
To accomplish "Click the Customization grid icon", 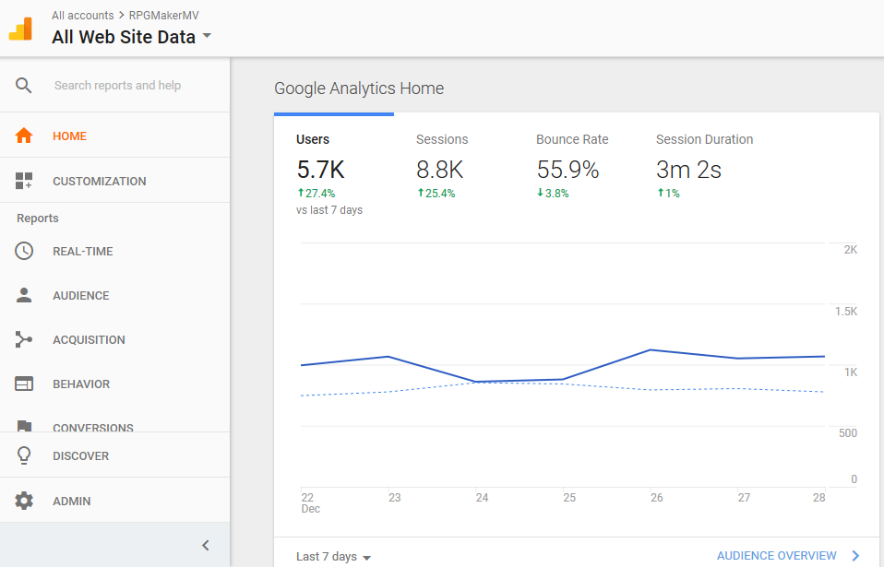I will click(24, 181).
